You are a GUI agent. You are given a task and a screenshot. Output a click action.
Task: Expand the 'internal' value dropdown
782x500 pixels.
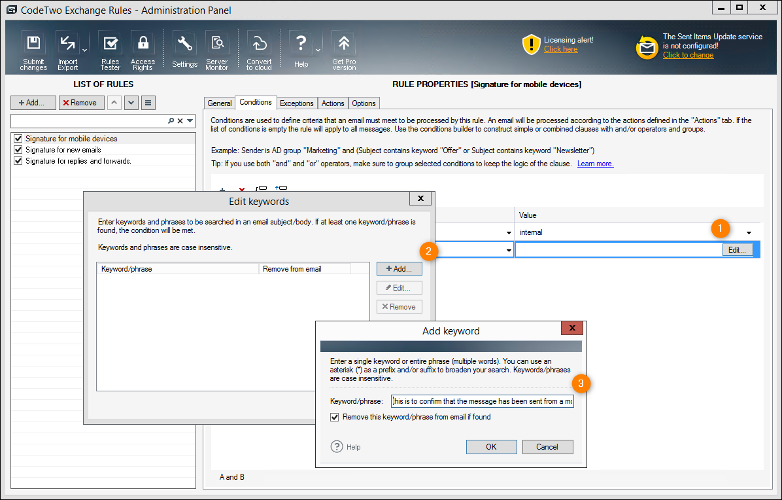point(749,232)
